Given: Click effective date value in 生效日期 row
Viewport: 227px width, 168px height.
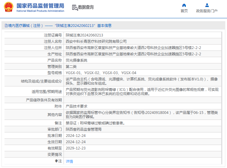Looking at the screenshot, I should 76,142.
